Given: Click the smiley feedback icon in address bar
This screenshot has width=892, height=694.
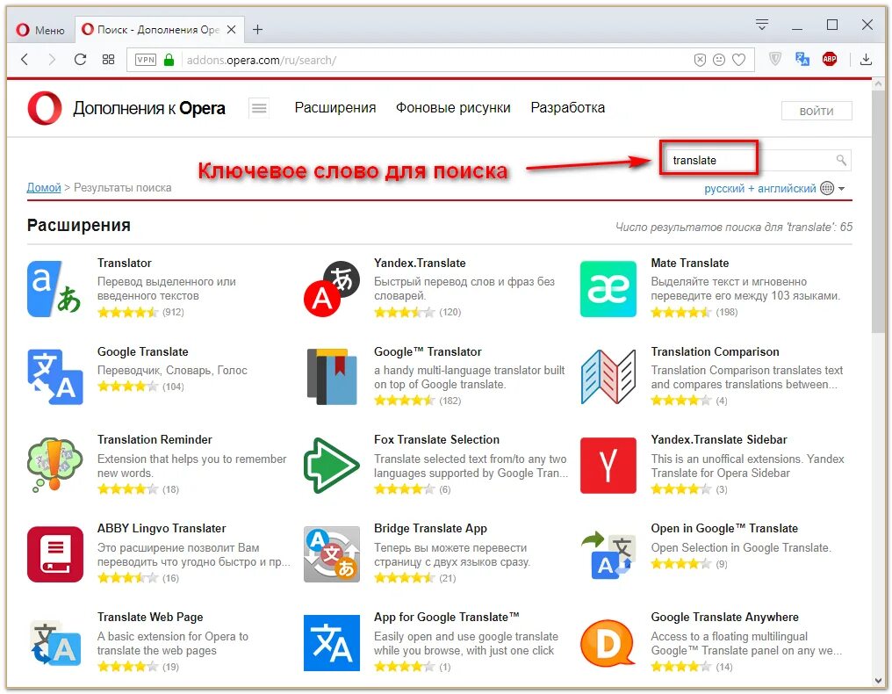Looking at the screenshot, I should (x=719, y=60).
